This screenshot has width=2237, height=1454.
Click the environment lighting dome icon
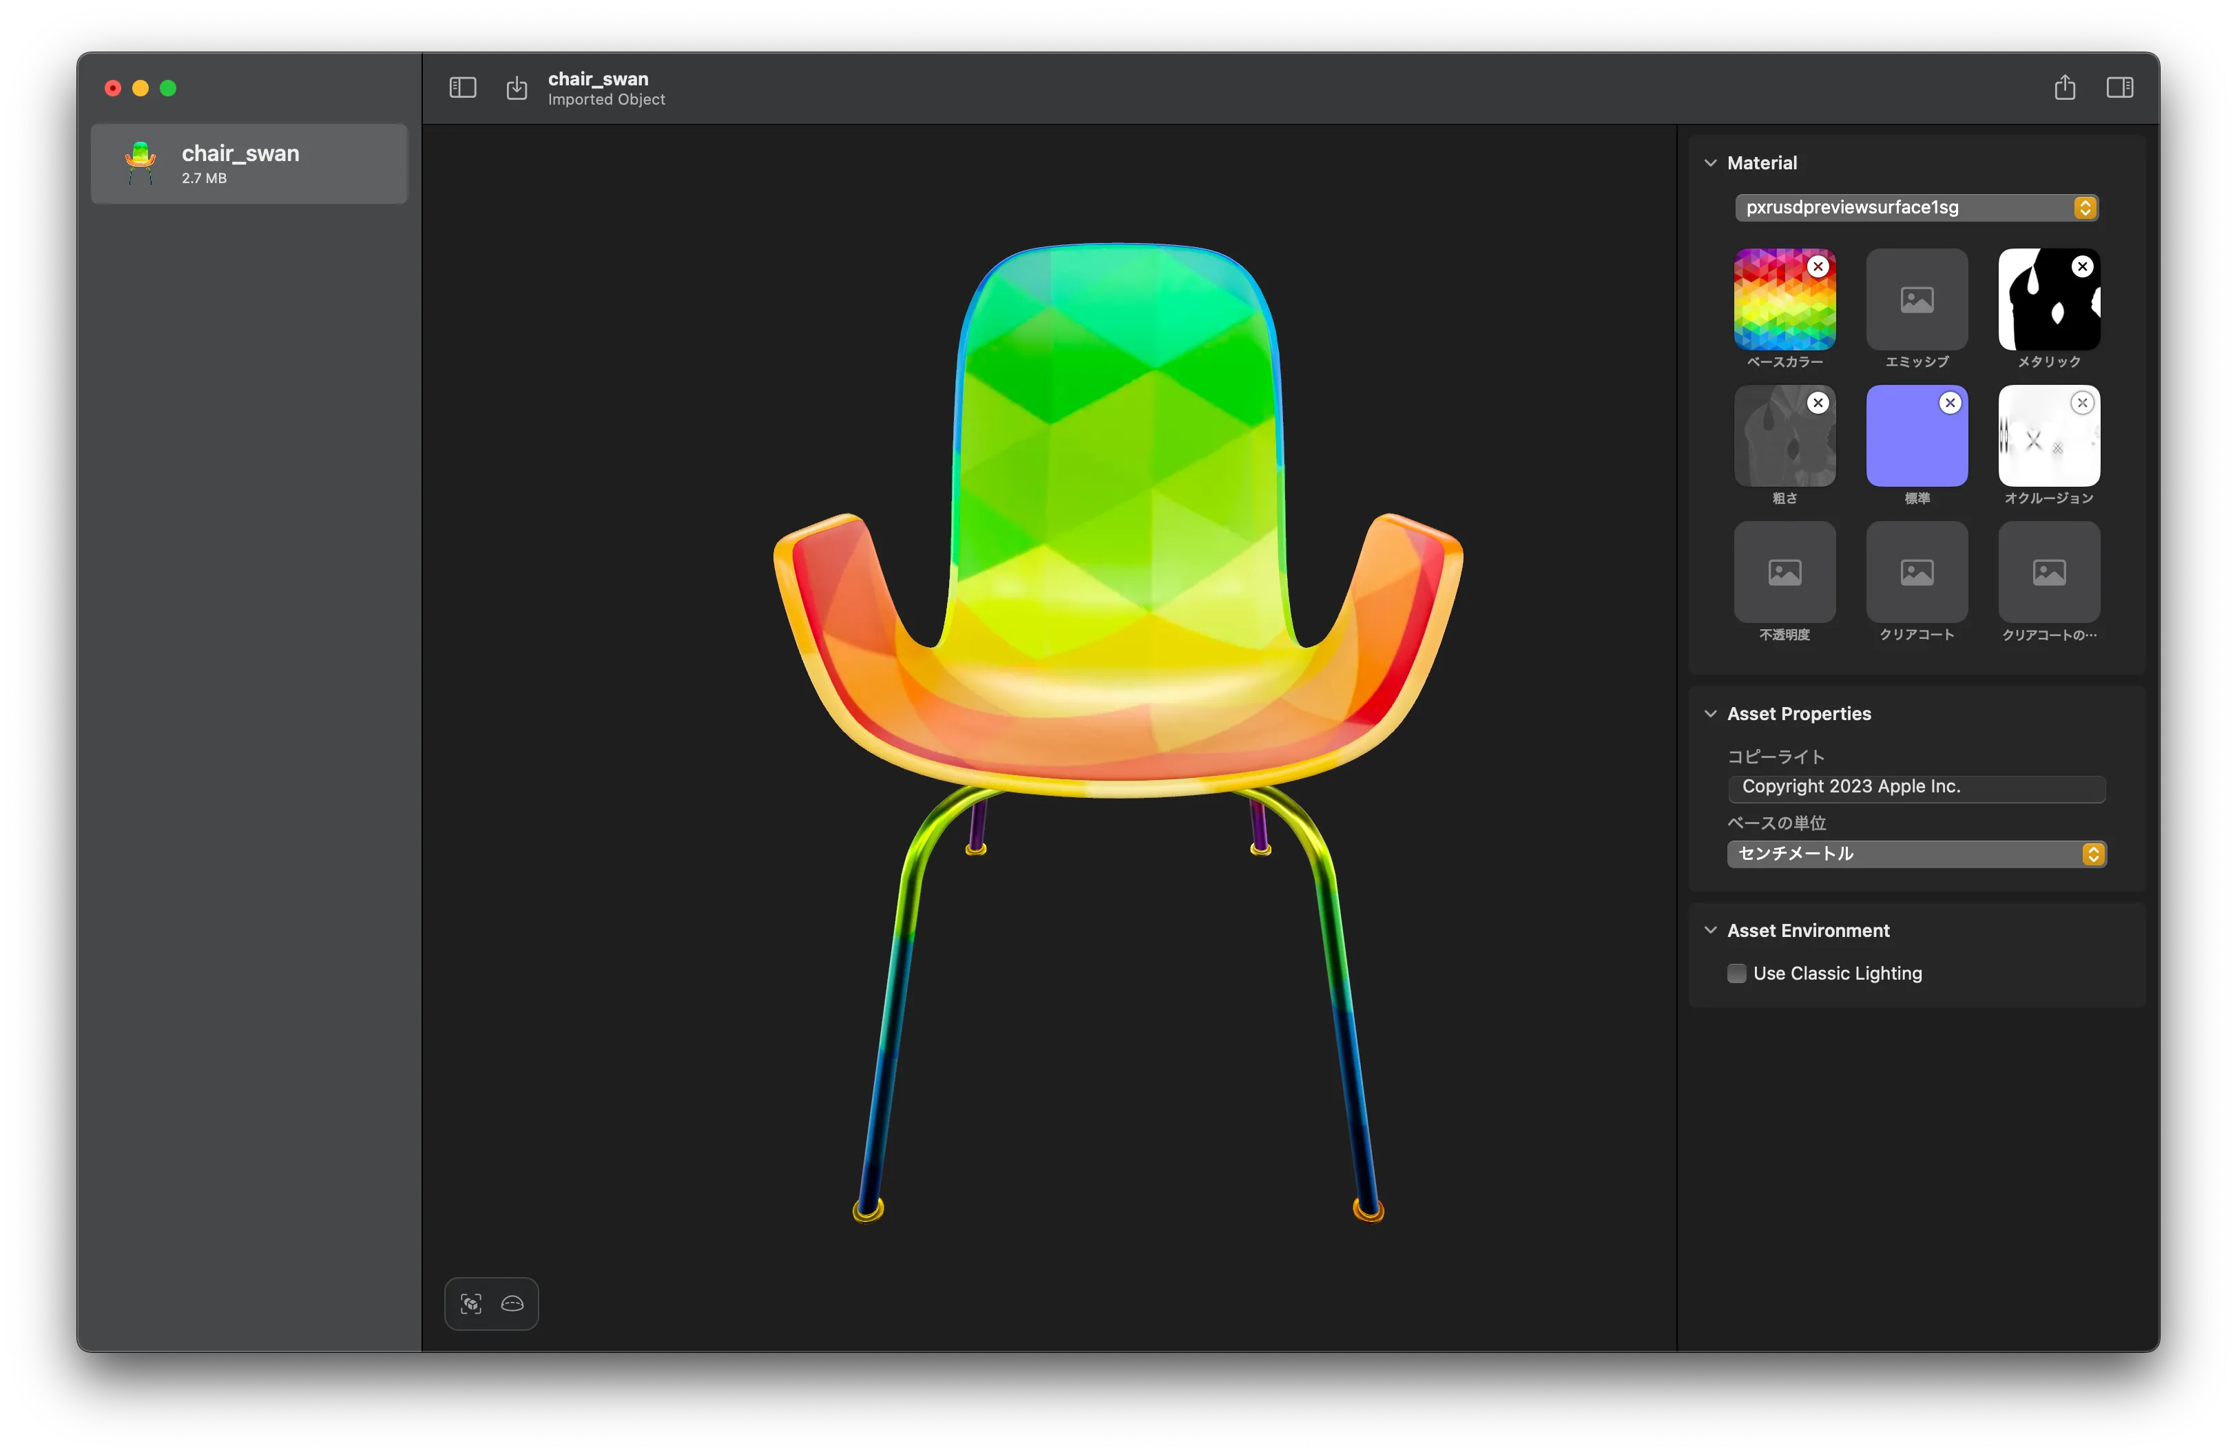coord(512,1304)
